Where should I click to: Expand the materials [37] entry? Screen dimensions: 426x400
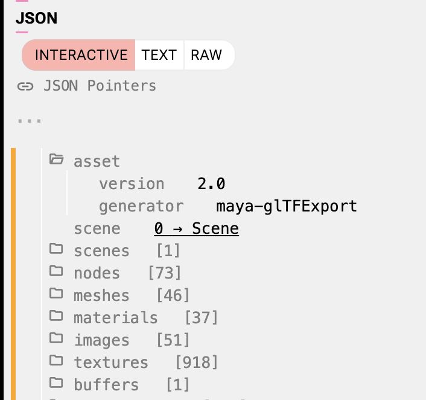tap(146, 318)
